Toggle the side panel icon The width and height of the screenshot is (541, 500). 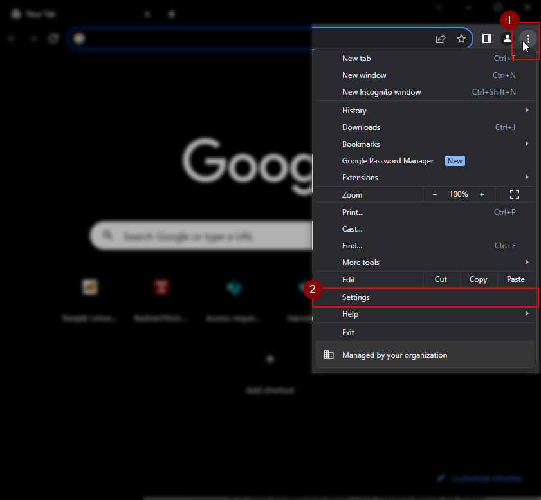(x=487, y=39)
